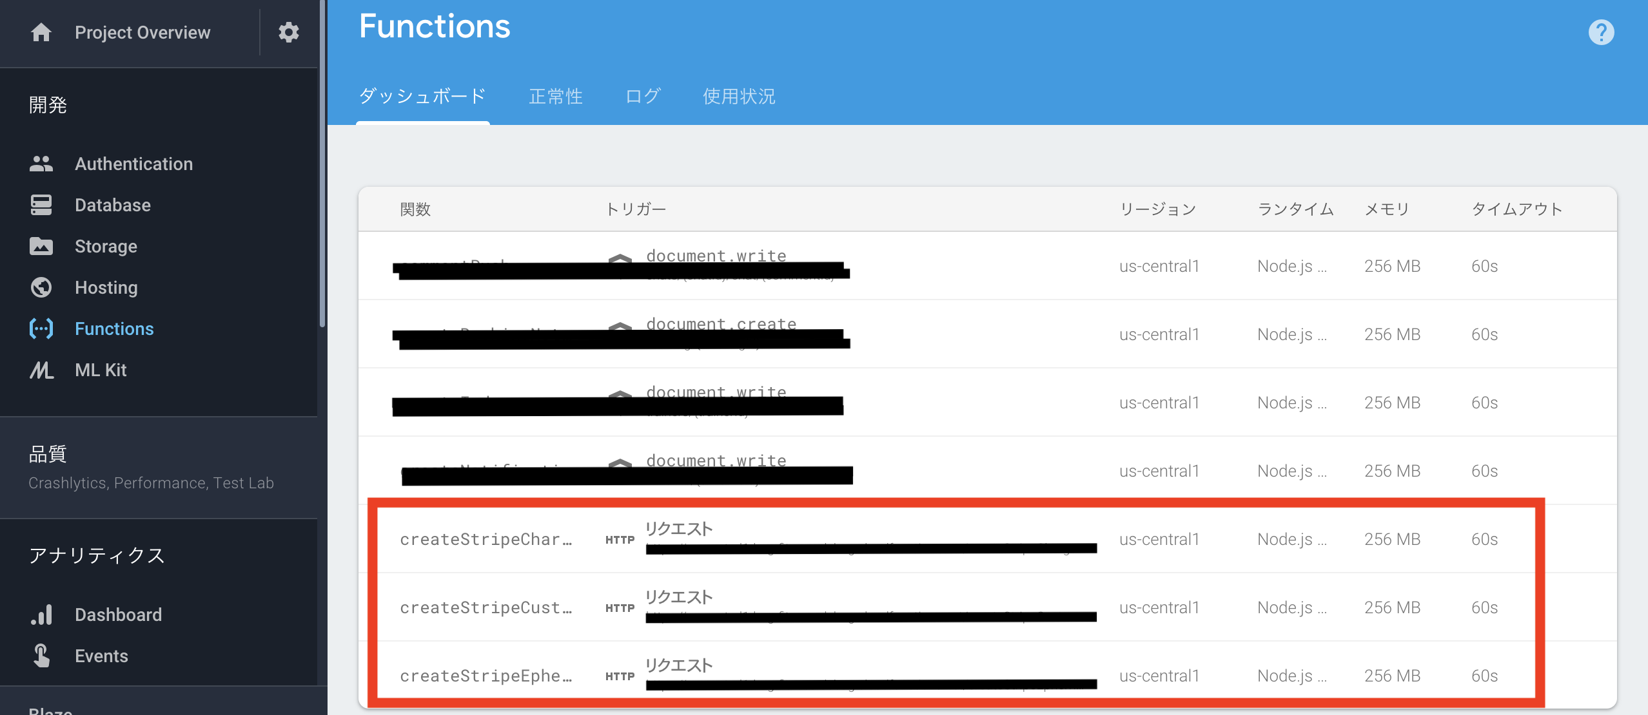1648x715 pixels.
Task: Click the Hosting globe icon
Action: click(x=41, y=287)
